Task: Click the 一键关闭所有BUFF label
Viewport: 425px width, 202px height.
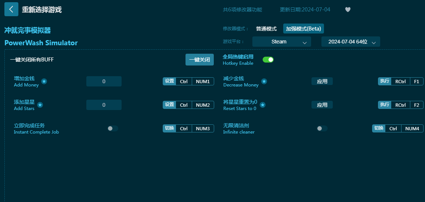Action: click(32, 60)
